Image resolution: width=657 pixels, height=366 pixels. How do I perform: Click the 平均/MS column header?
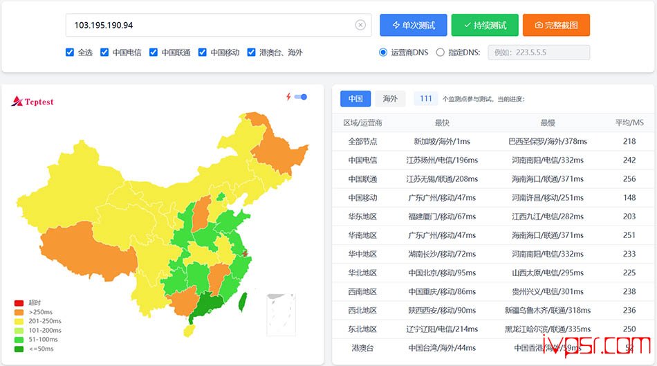(x=629, y=123)
